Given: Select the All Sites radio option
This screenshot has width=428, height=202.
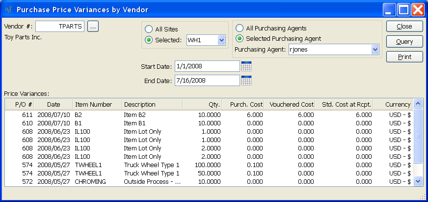Looking at the screenshot, I should tap(149, 29).
